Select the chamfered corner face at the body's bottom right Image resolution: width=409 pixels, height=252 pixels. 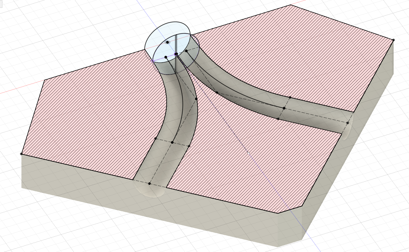290,226
